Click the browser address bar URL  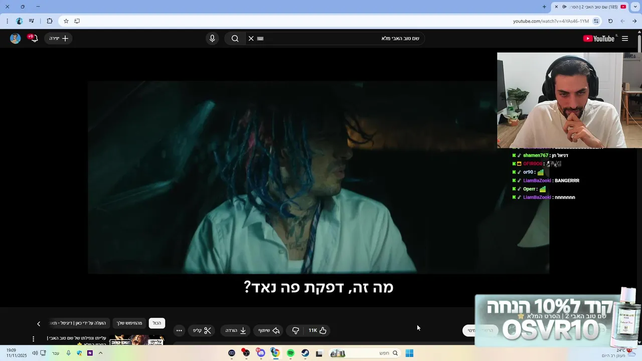(x=551, y=21)
